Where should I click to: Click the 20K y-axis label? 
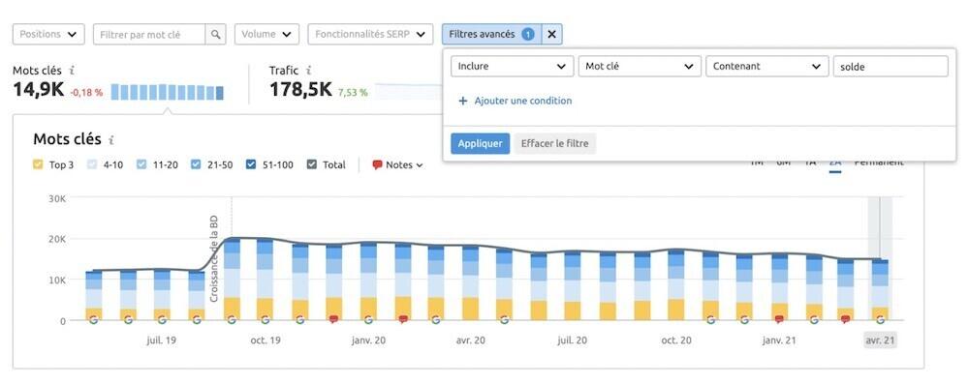(57, 239)
